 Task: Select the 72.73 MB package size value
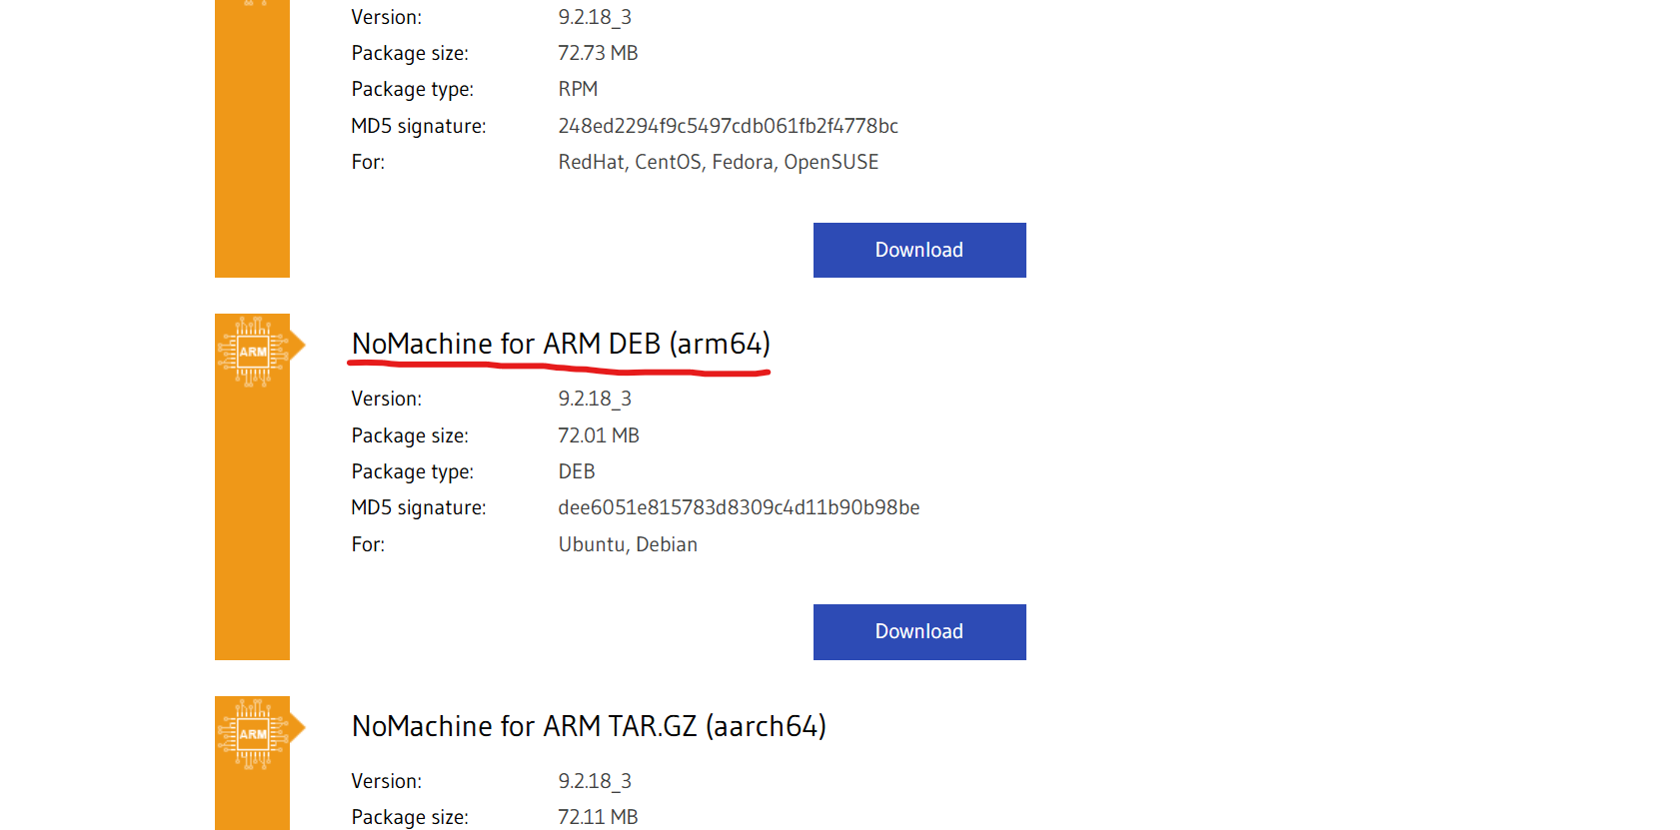point(598,53)
